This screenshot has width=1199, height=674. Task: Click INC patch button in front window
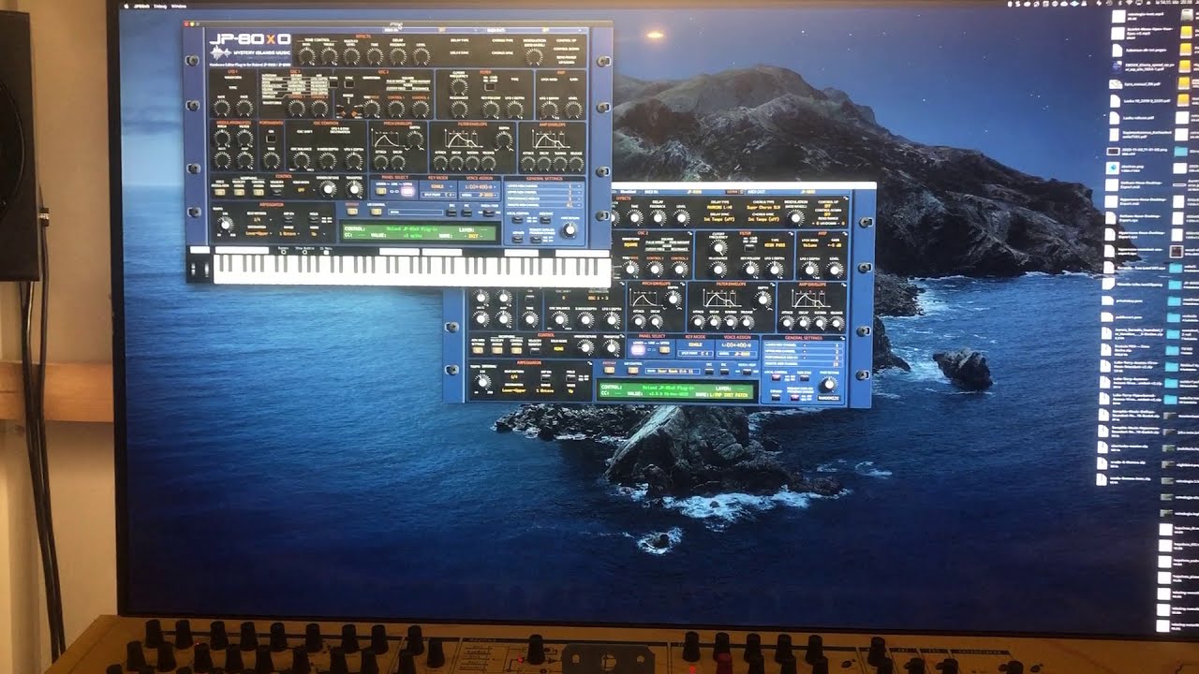(466, 212)
